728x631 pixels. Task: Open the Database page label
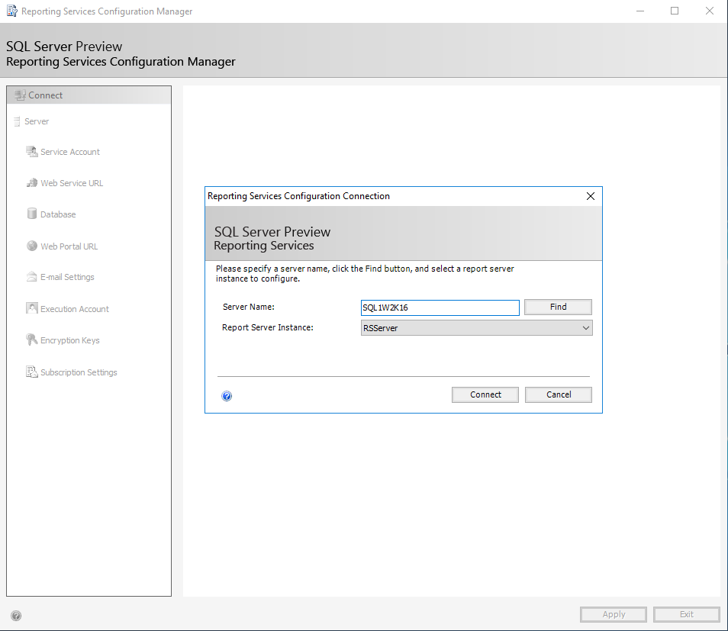pyautogui.click(x=58, y=214)
